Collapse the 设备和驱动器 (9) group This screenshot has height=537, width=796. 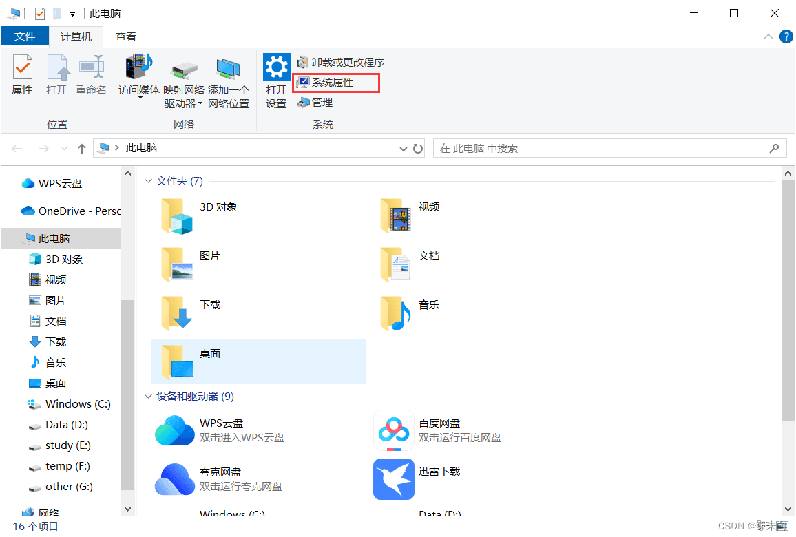click(148, 397)
